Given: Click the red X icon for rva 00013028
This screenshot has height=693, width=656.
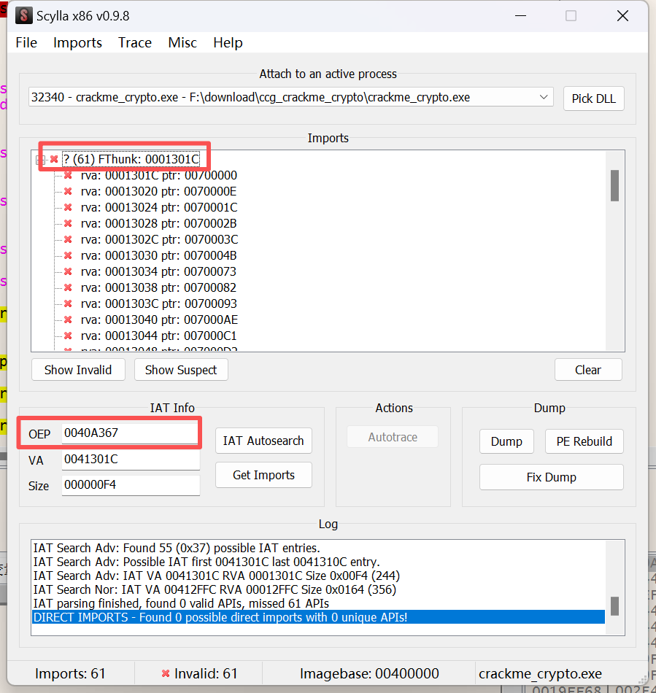Looking at the screenshot, I should coord(68,223).
